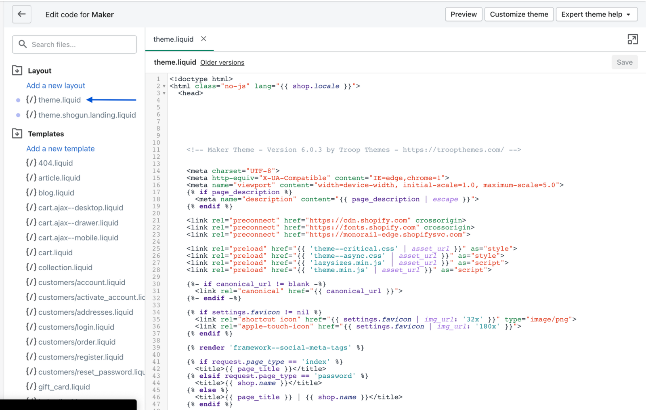Viewport: 646px width, 410px height.
Task: Click Add a new template link
Action: pyautogui.click(x=61, y=149)
